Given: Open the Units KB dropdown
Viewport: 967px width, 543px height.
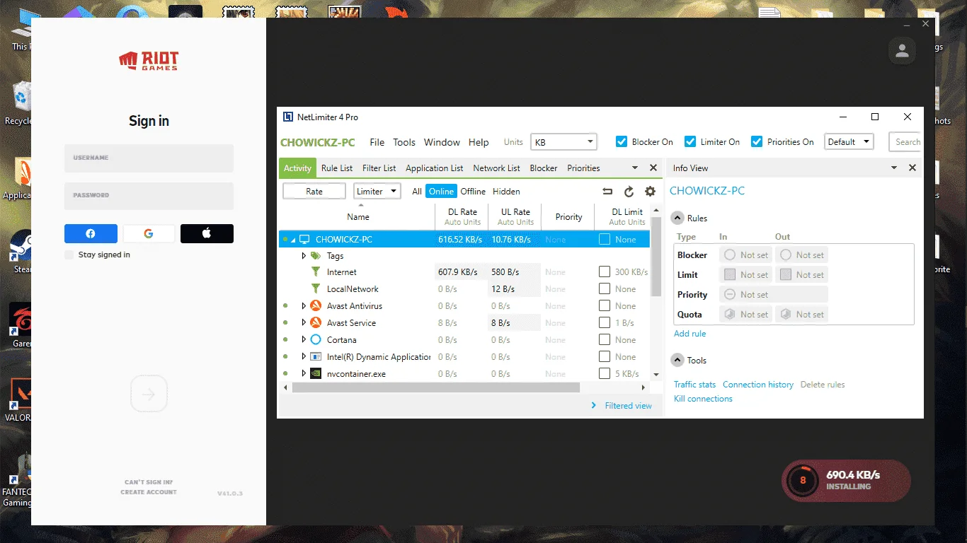Looking at the screenshot, I should (x=564, y=142).
